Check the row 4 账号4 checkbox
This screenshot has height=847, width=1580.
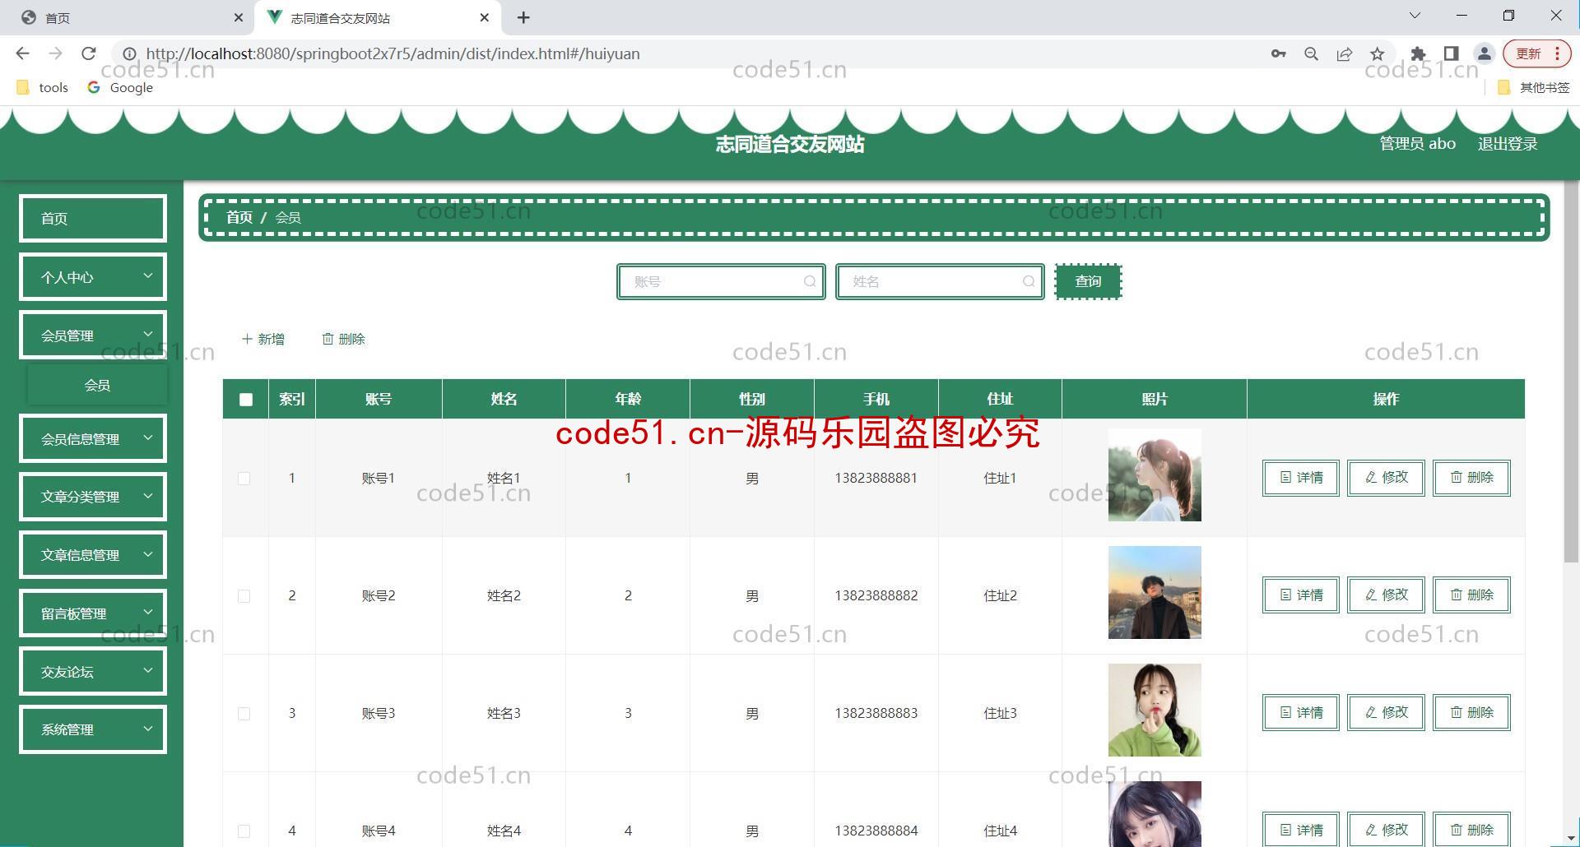coord(244,831)
